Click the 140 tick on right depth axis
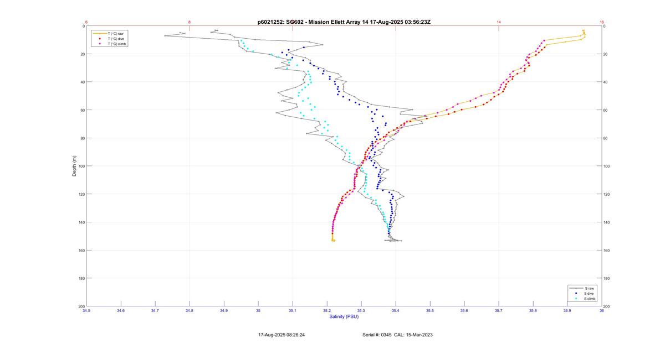 pos(607,222)
